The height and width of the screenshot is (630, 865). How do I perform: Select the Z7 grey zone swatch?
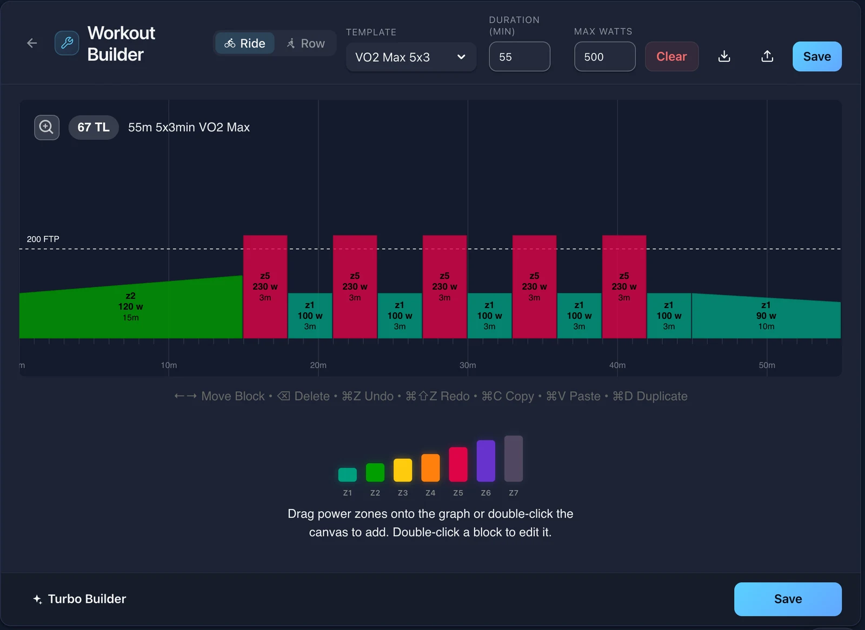(514, 459)
